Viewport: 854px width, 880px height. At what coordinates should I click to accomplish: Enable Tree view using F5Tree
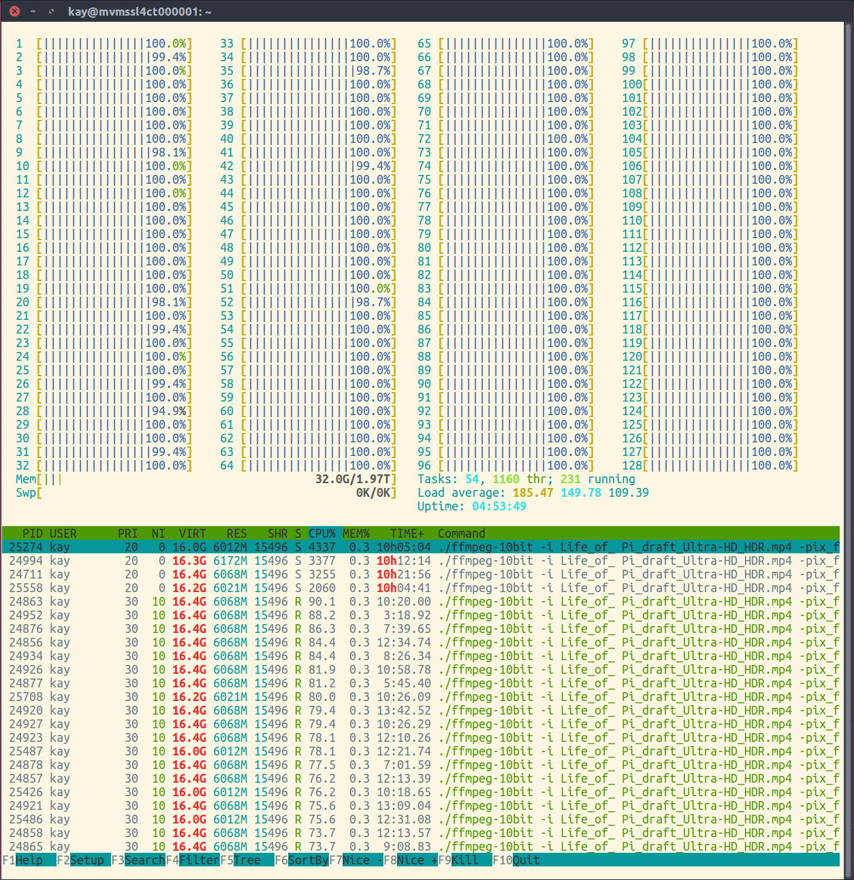pos(244,860)
